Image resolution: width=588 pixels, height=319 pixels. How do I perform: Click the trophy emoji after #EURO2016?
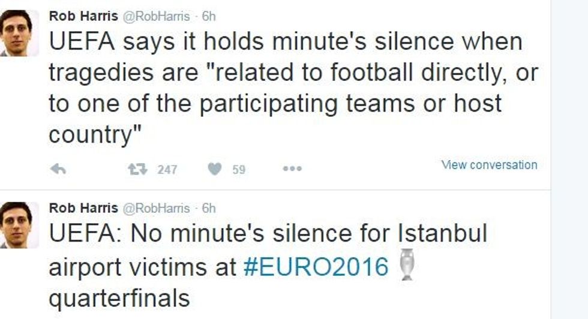(x=407, y=264)
